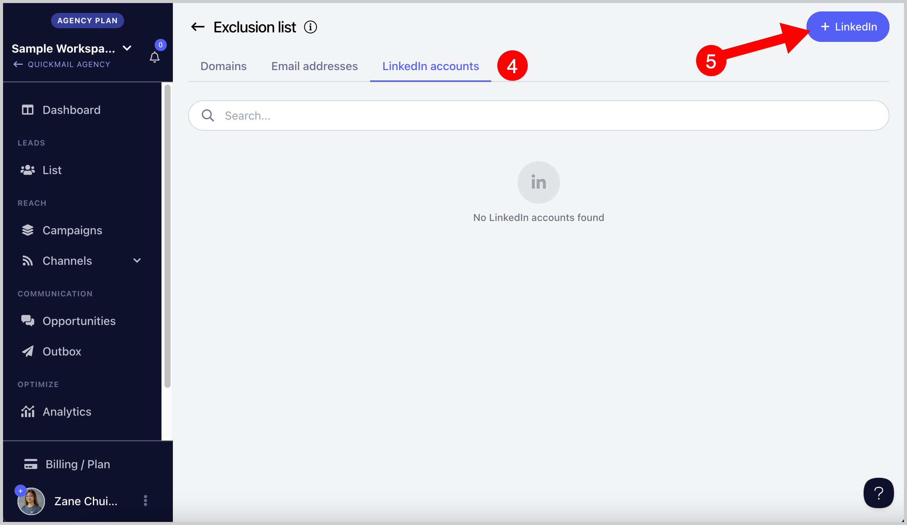Open Analytics via chart icon

coord(27,411)
